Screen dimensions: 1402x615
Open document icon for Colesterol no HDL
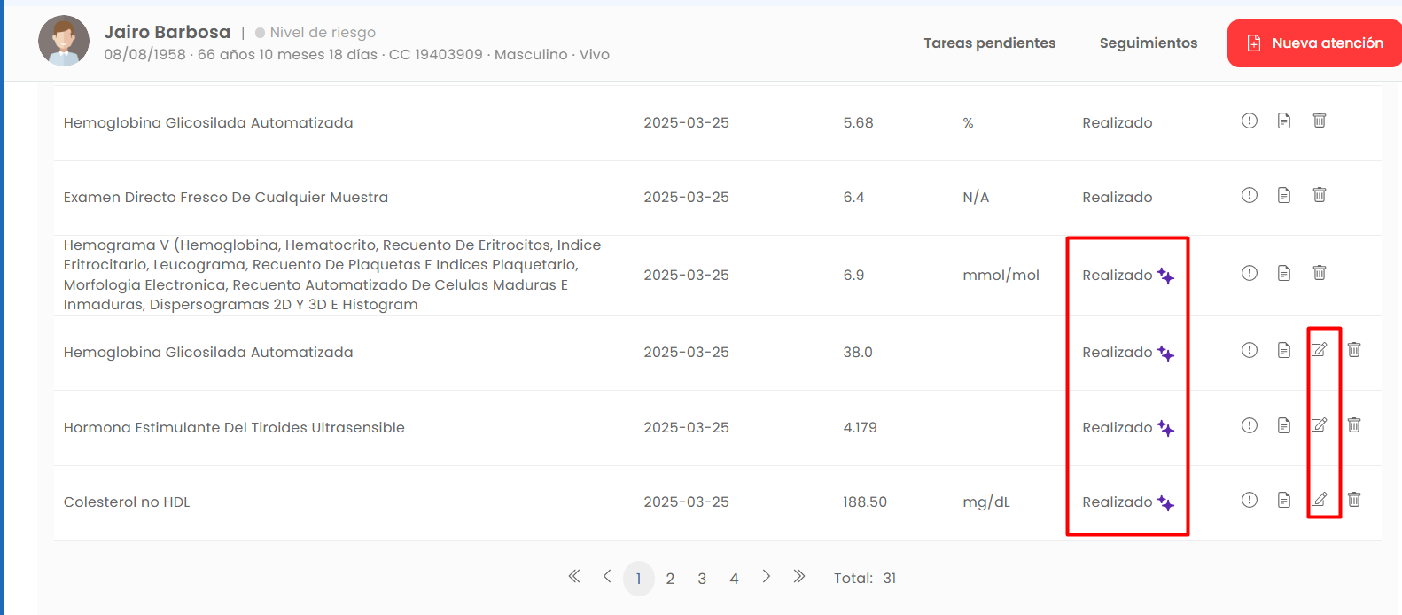coord(1284,500)
